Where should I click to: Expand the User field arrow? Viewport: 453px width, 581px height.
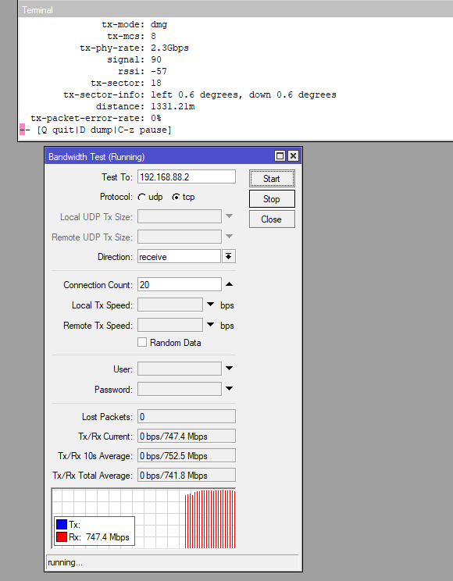[229, 369]
